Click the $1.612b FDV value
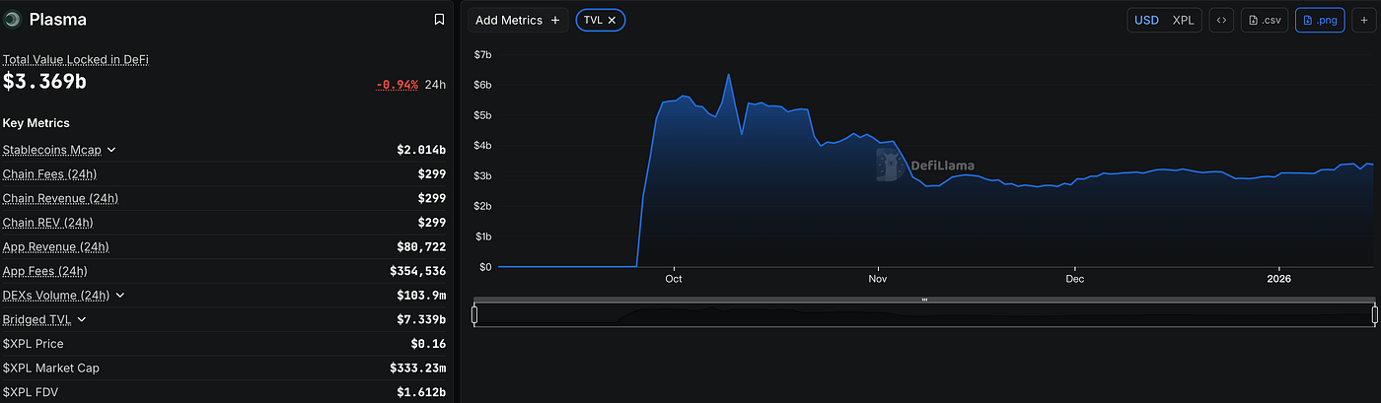This screenshot has width=1381, height=403. click(421, 392)
